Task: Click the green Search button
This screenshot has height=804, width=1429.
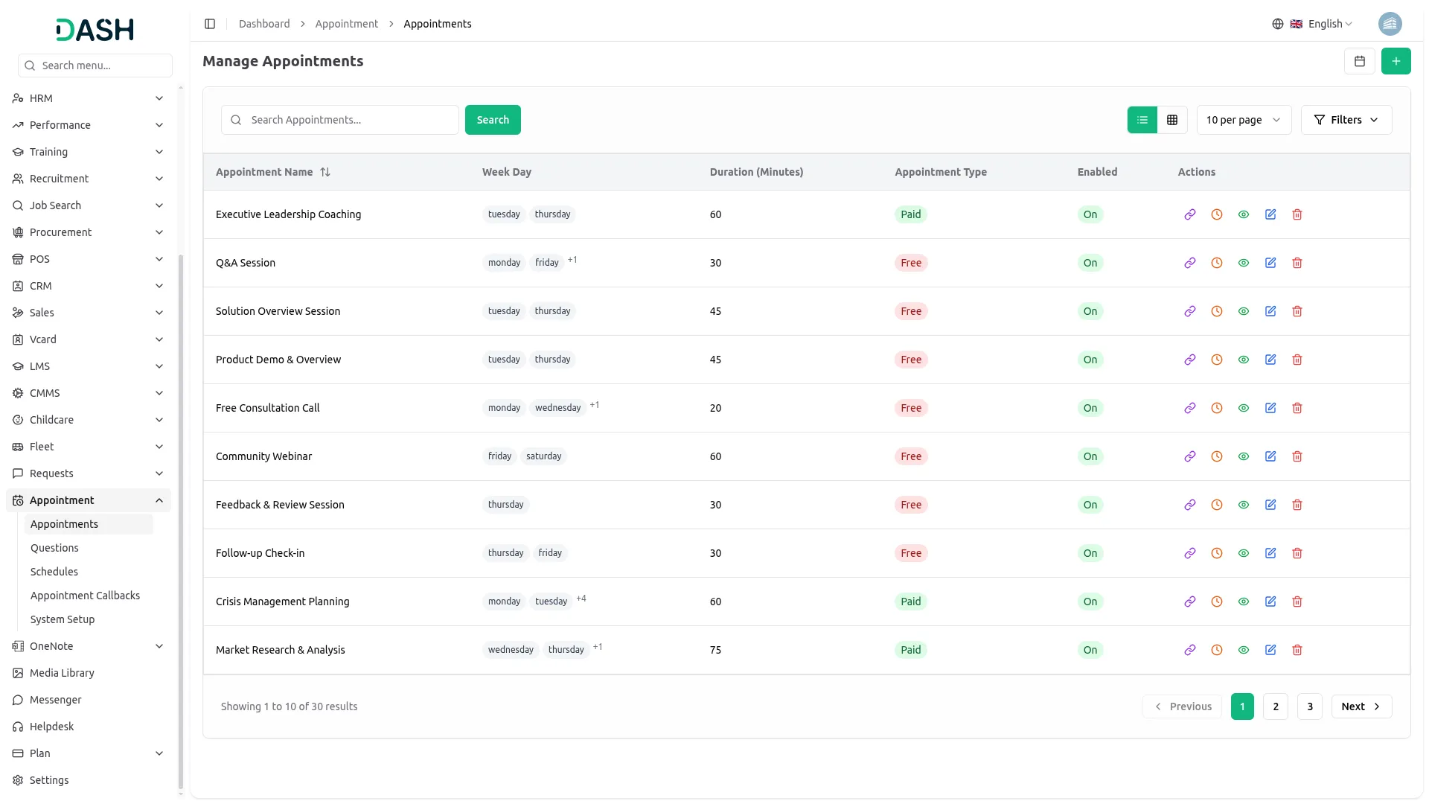Action: coord(493,120)
